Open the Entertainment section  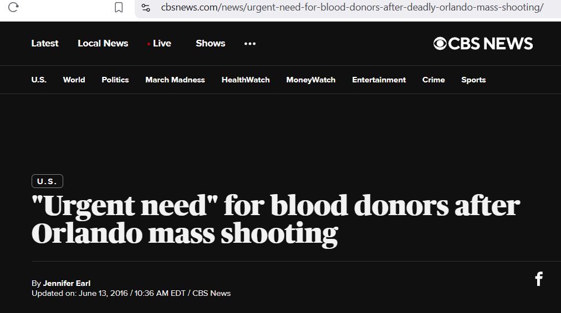click(379, 80)
